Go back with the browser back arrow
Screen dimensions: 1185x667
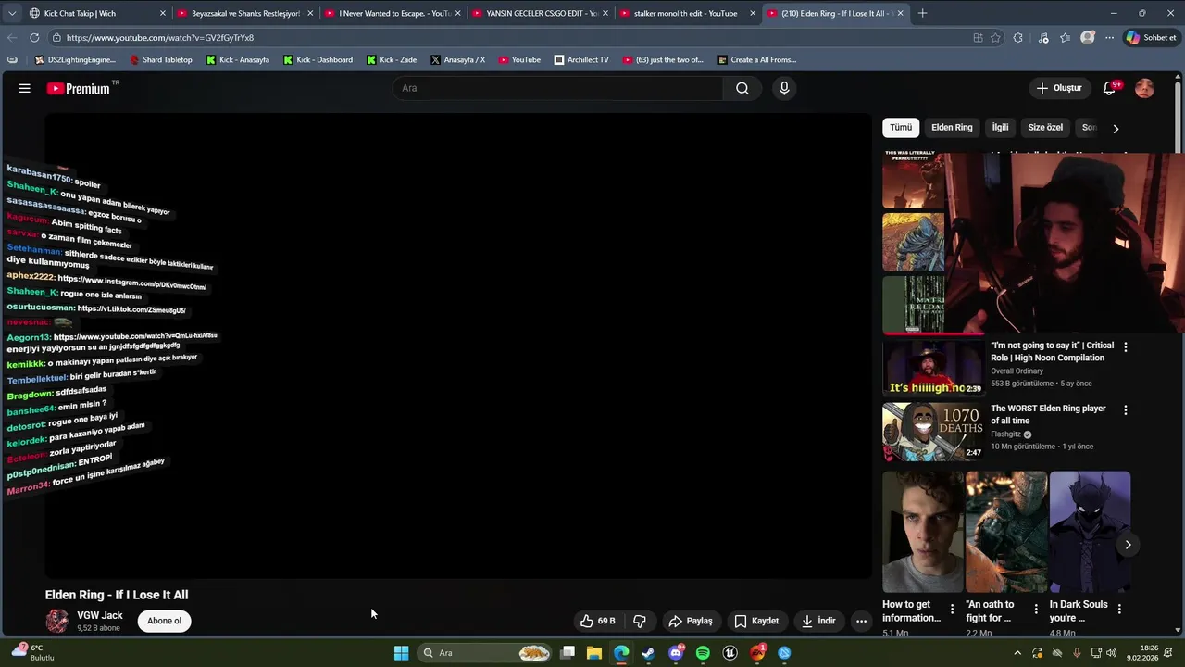(12, 38)
